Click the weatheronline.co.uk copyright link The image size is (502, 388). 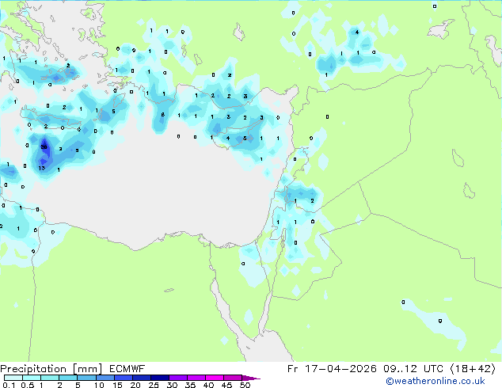click(435, 381)
